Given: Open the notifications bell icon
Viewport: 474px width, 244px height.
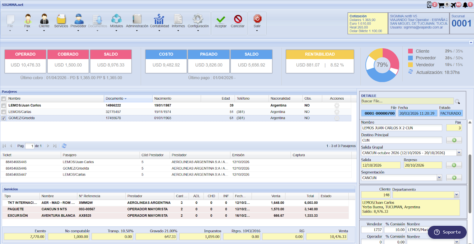Looking at the screenshot, I should pos(465,5).
